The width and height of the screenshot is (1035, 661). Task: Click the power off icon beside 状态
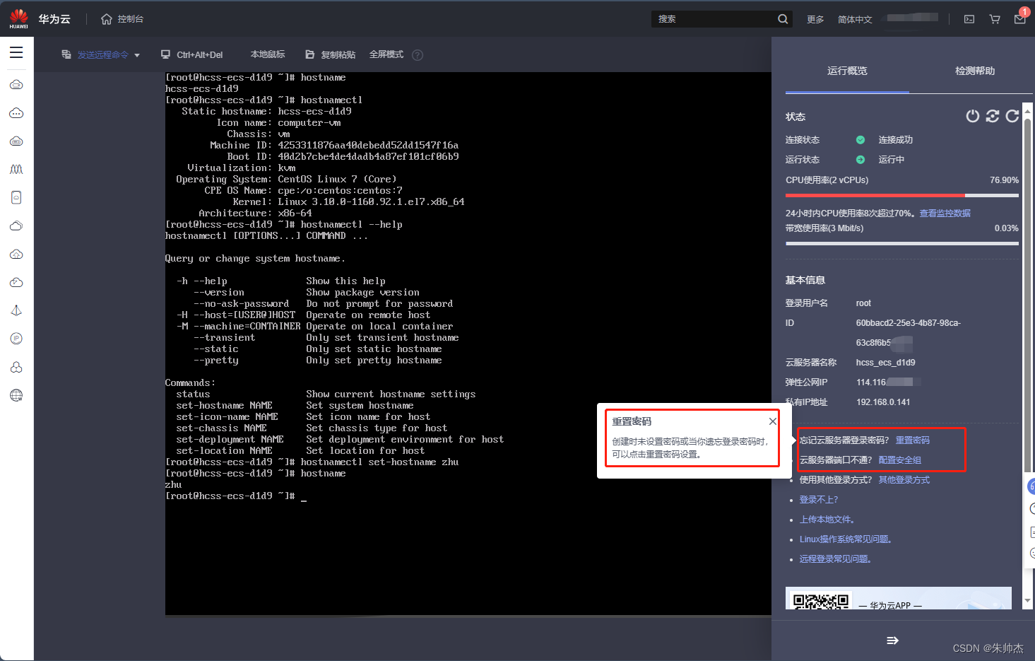coord(973,116)
